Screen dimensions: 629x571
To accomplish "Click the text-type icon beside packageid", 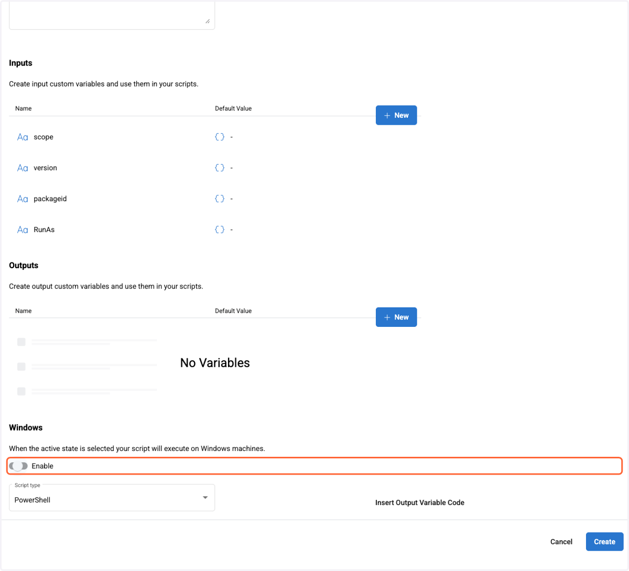I will (x=23, y=199).
